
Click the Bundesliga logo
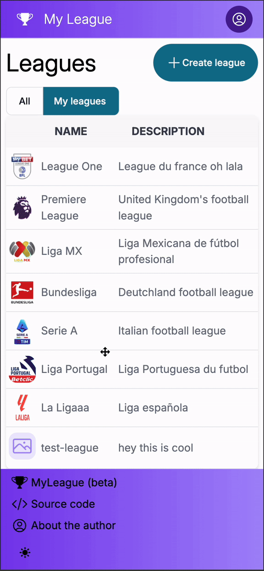(x=22, y=292)
